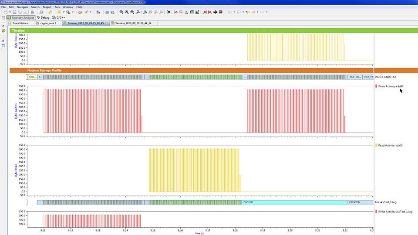
Task: Open the Navigate menu
Action: pyautogui.click(x=22, y=7)
